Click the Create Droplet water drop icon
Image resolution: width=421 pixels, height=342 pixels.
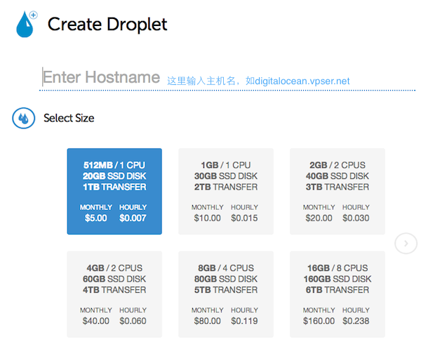[x=27, y=24]
